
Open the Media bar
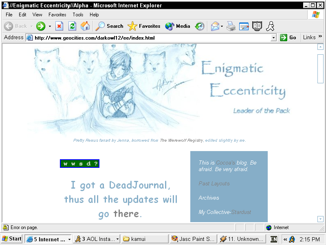tap(178, 26)
